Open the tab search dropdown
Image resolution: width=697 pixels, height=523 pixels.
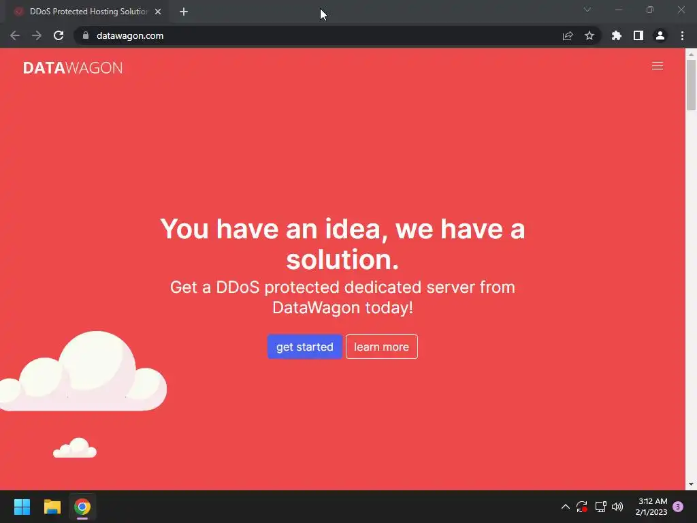587,10
